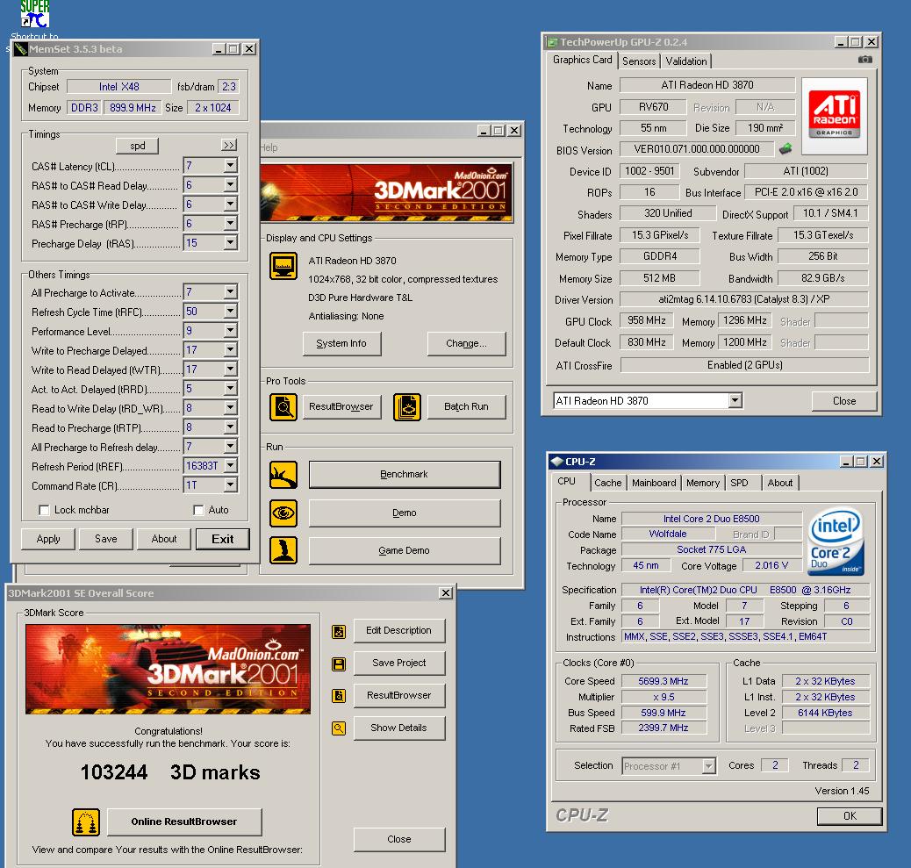
Task: Click the spd button in MemSet
Action: coord(137,145)
